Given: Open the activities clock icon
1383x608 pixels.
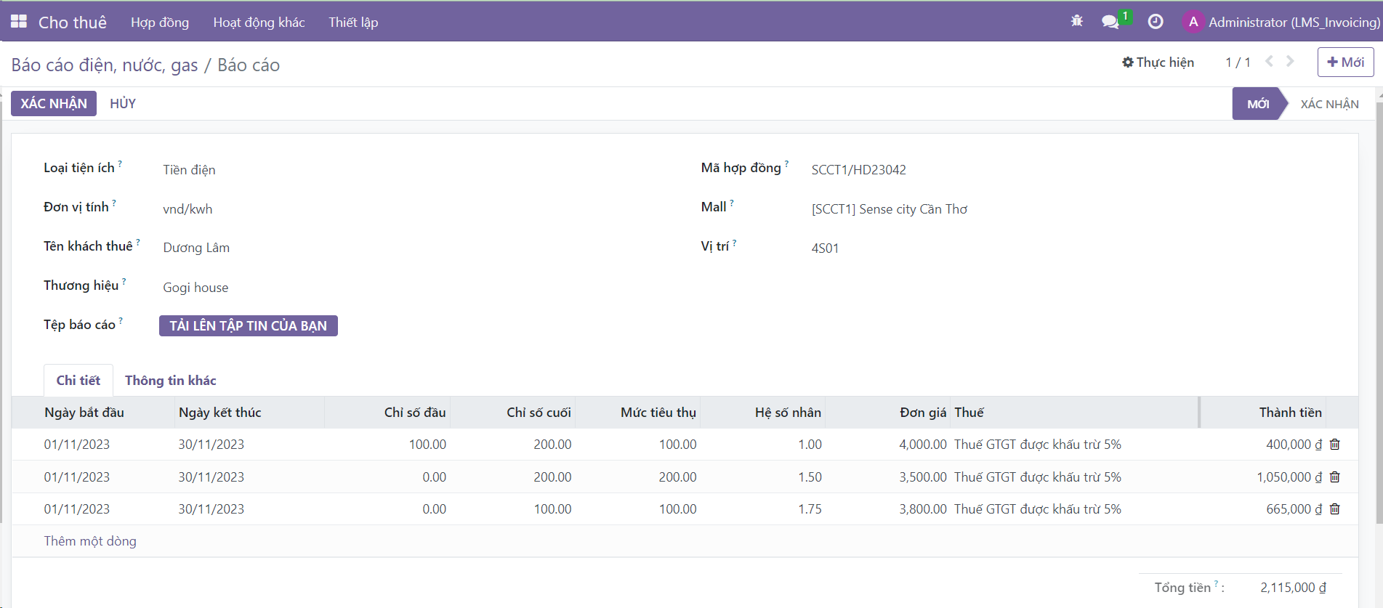Looking at the screenshot, I should 1156,22.
